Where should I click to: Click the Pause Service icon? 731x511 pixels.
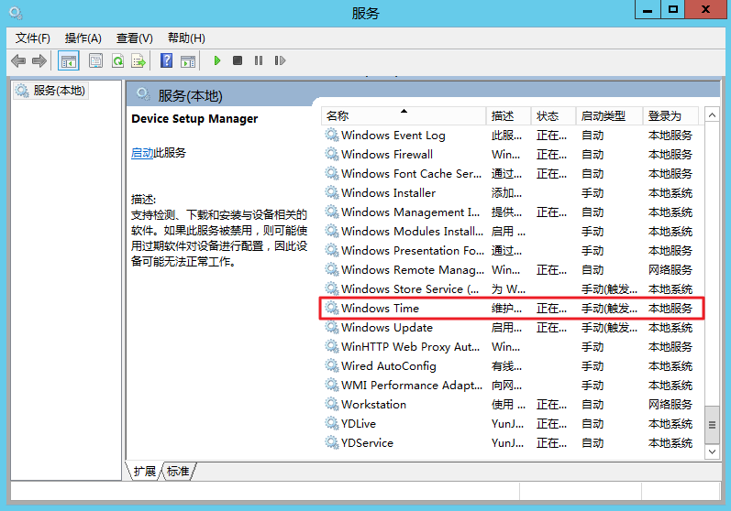259,61
